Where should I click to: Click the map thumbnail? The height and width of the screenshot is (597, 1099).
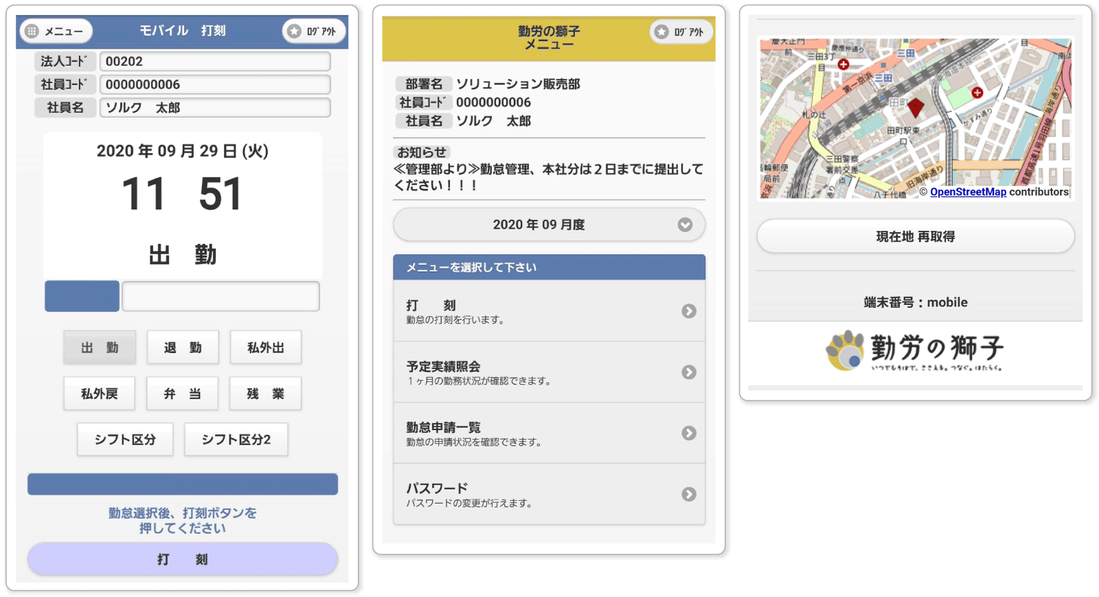[x=916, y=118]
